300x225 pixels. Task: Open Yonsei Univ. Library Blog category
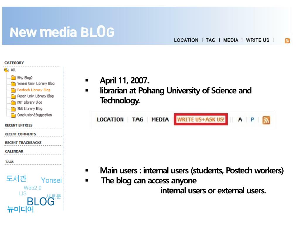36,83
